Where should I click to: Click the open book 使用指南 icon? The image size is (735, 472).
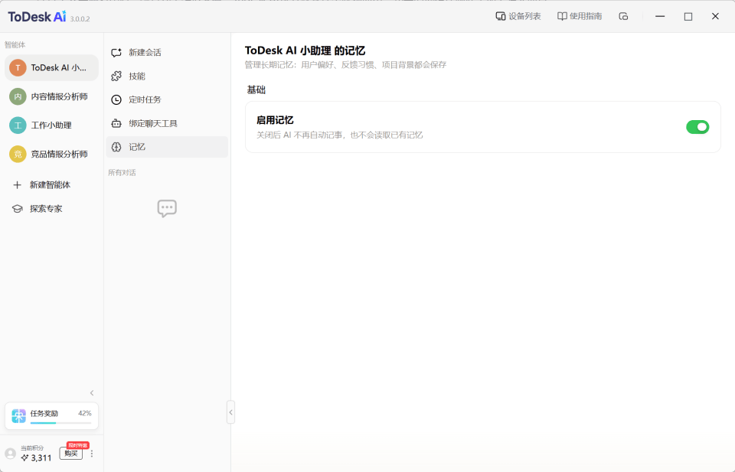coord(562,16)
